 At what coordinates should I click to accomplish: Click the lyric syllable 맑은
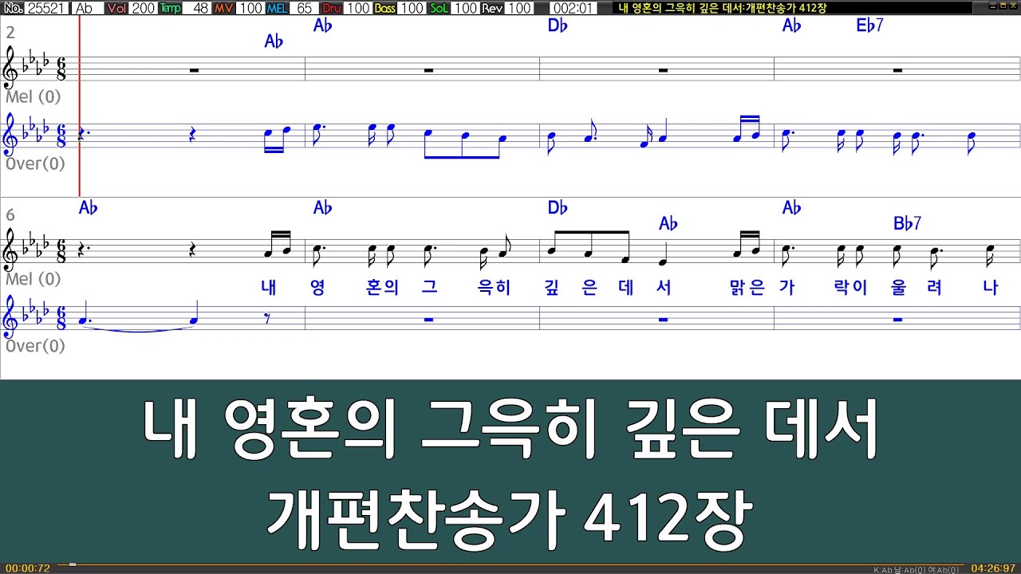(x=747, y=288)
